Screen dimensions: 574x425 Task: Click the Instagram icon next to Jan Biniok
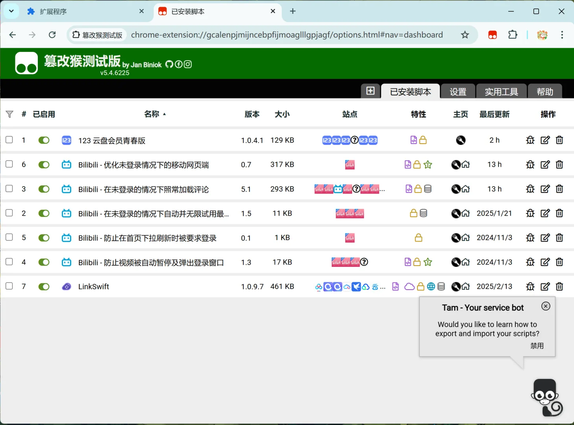pos(188,64)
